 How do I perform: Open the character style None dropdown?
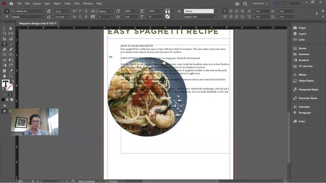pyautogui.click(x=215, y=11)
